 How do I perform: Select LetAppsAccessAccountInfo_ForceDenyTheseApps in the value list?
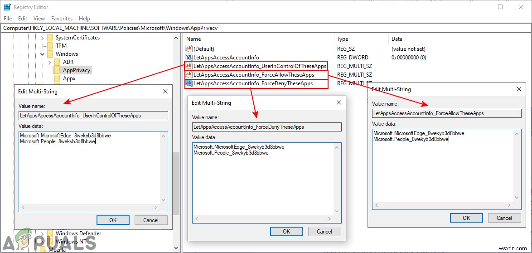point(253,83)
